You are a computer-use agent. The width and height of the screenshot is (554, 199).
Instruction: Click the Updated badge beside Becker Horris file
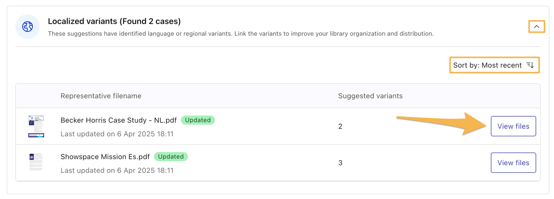pyautogui.click(x=198, y=120)
